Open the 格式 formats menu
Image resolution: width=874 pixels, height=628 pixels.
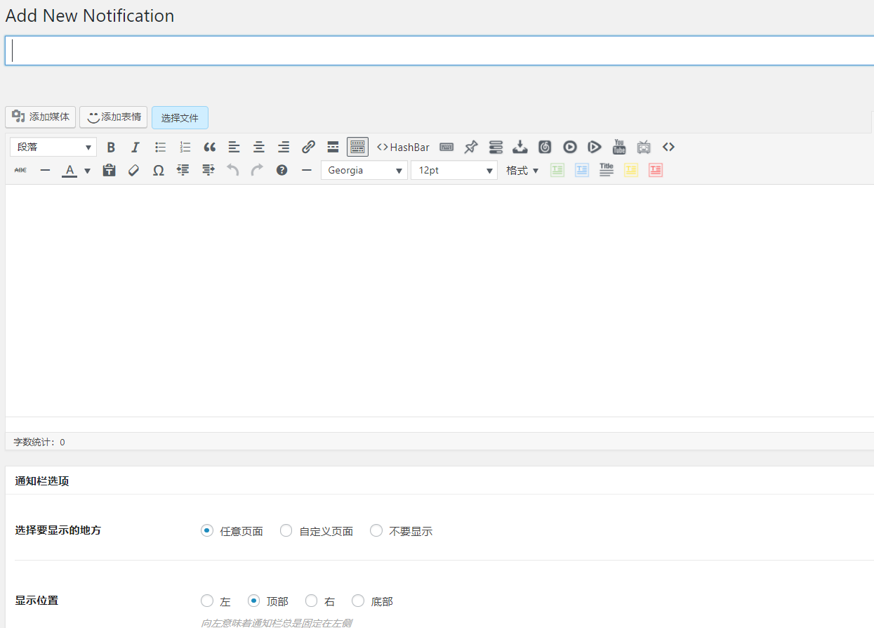(522, 170)
